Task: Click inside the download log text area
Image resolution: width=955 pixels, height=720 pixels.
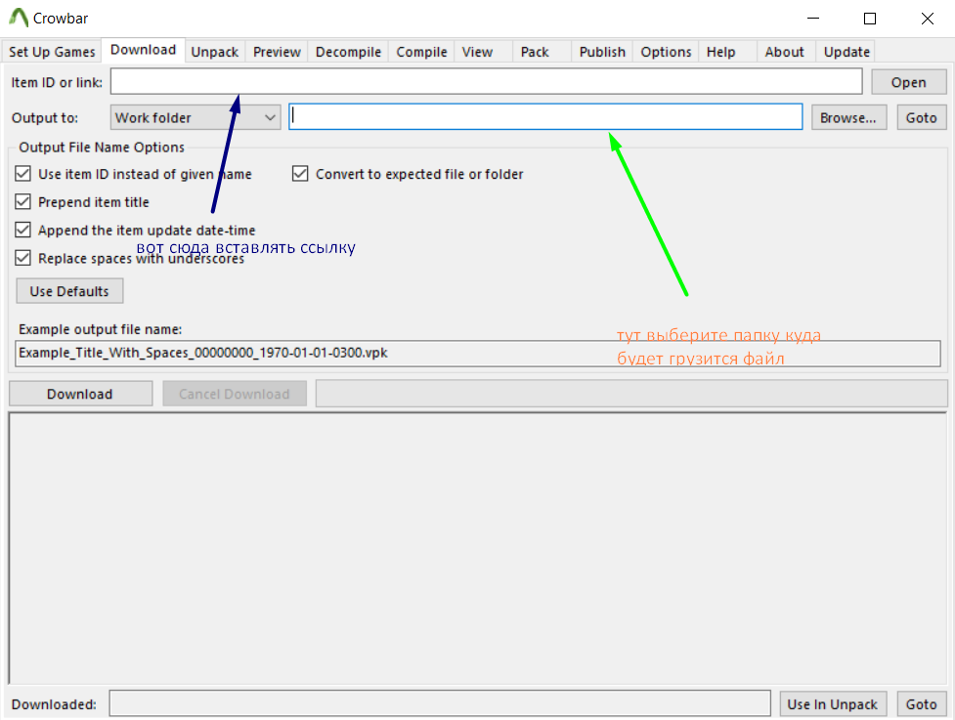Action: tap(477, 548)
